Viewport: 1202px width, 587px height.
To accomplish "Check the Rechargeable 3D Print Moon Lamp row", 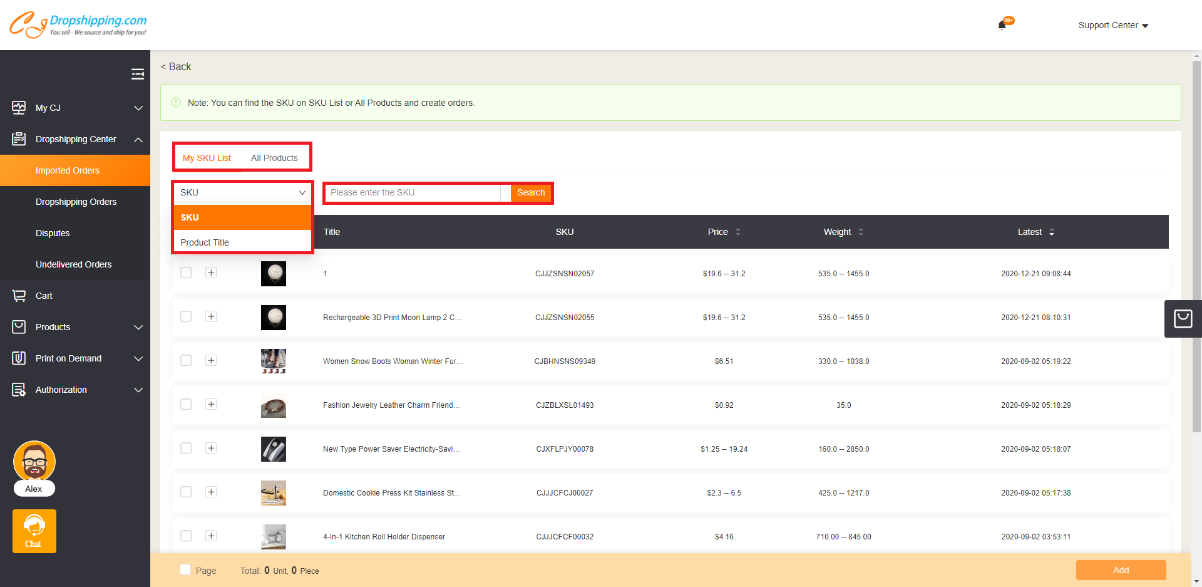I will (186, 317).
